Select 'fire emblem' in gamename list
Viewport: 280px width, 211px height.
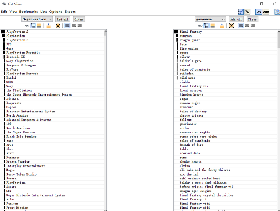pyautogui.click(x=226, y=48)
